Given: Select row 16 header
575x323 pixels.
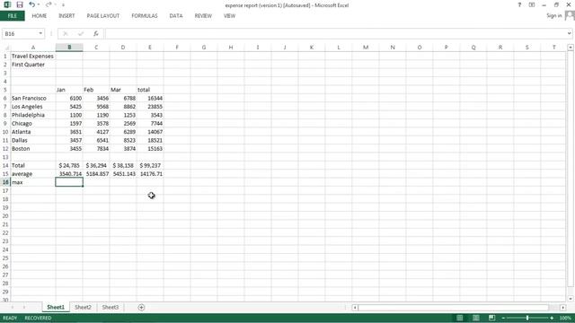Looking at the screenshot, I should pos(5,182).
